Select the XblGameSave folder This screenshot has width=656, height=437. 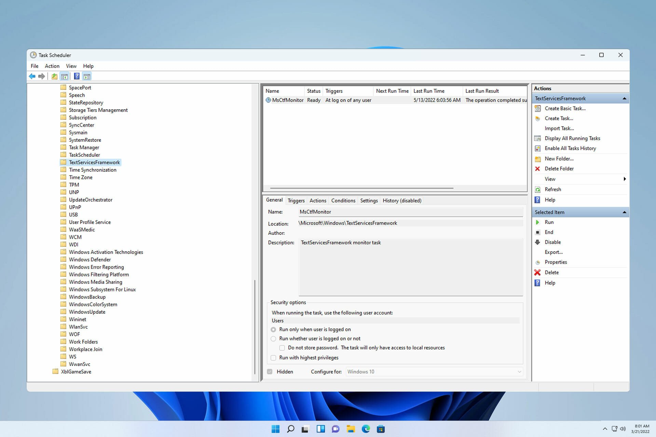click(x=76, y=372)
